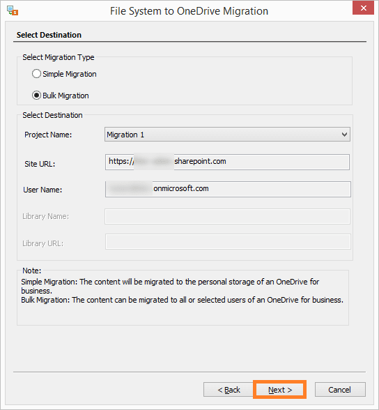Image resolution: width=379 pixels, height=410 pixels.
Task: Click the Library Name label
Action: (x=45, y=216)
